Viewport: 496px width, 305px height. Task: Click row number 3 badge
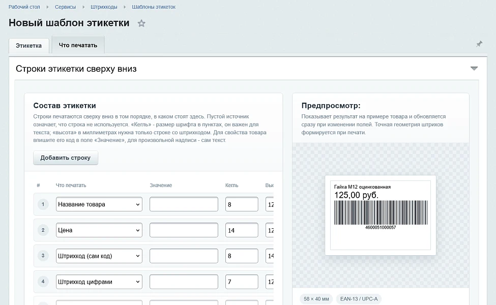pyautogui.click(x=43, y=256)
